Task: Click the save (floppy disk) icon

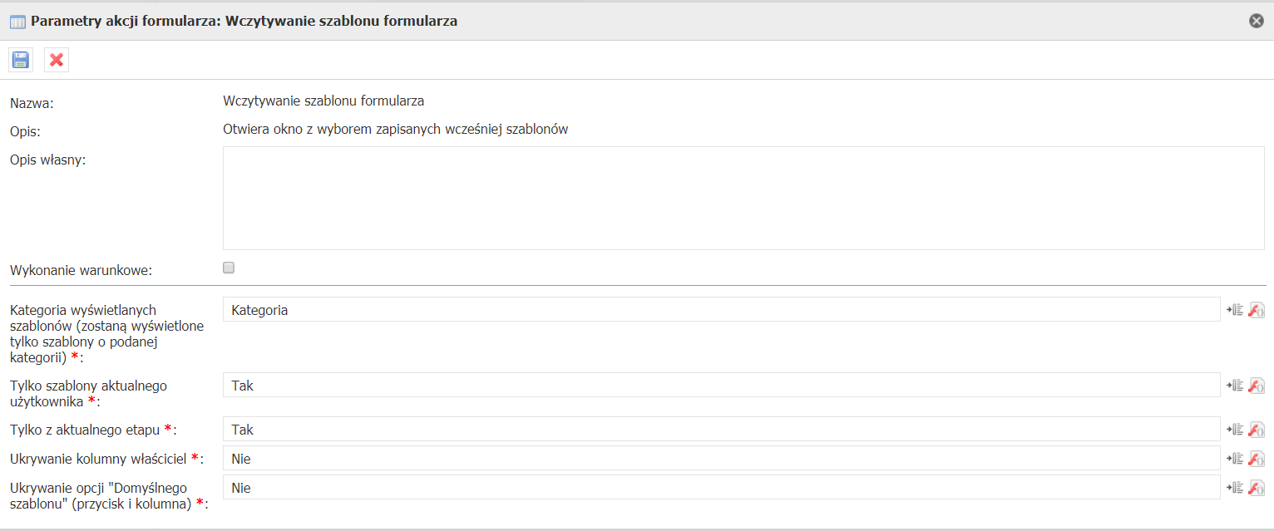Action: pos(21,60)
